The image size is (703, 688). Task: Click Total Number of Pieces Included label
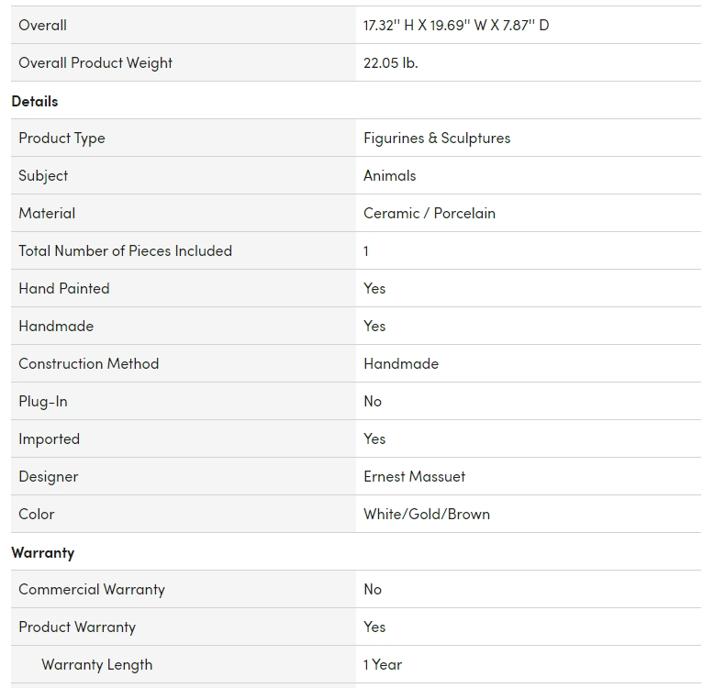click(x=125, y=251)
